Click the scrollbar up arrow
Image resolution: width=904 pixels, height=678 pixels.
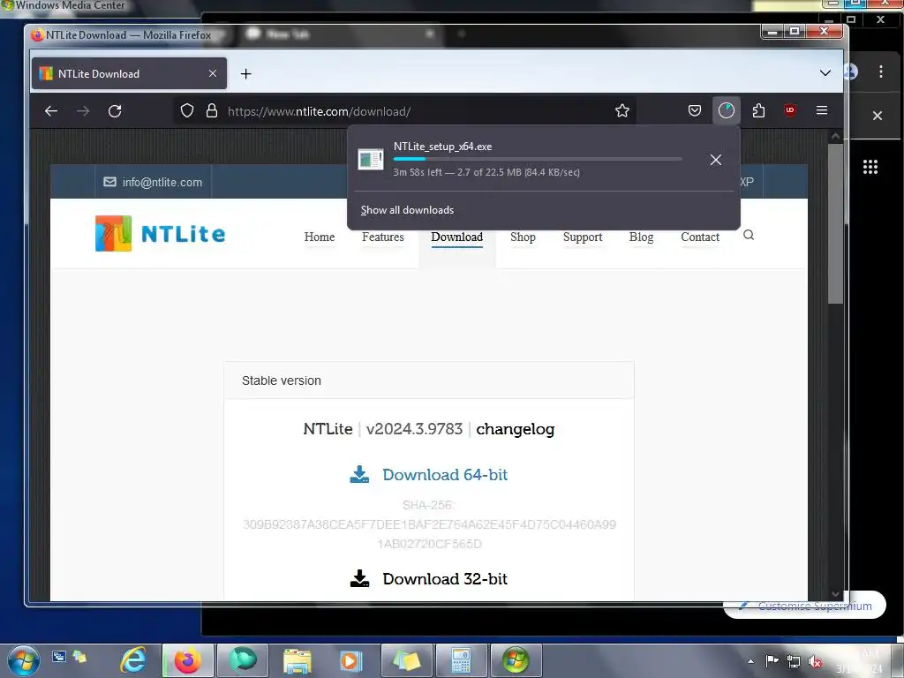(835, 137)
